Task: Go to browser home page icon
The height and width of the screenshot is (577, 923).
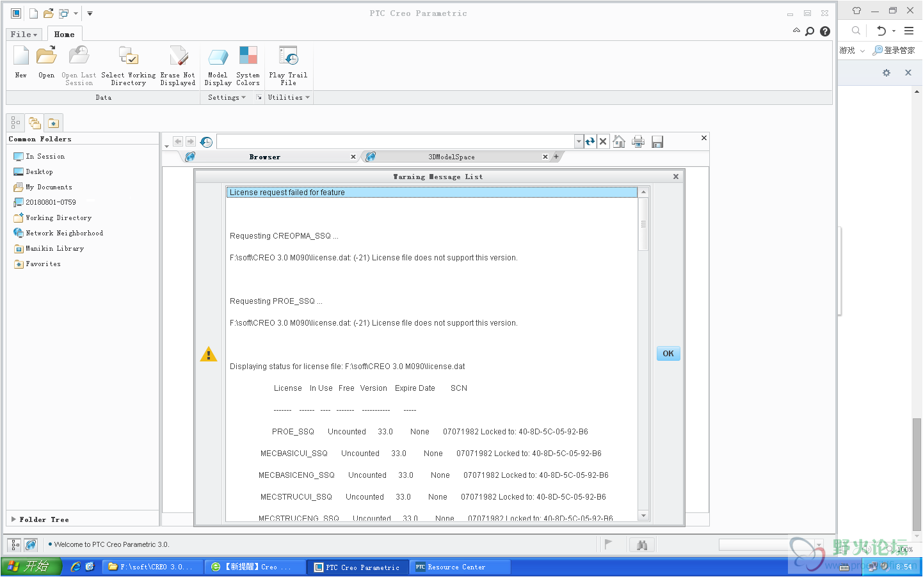Action: pos(619,141)
